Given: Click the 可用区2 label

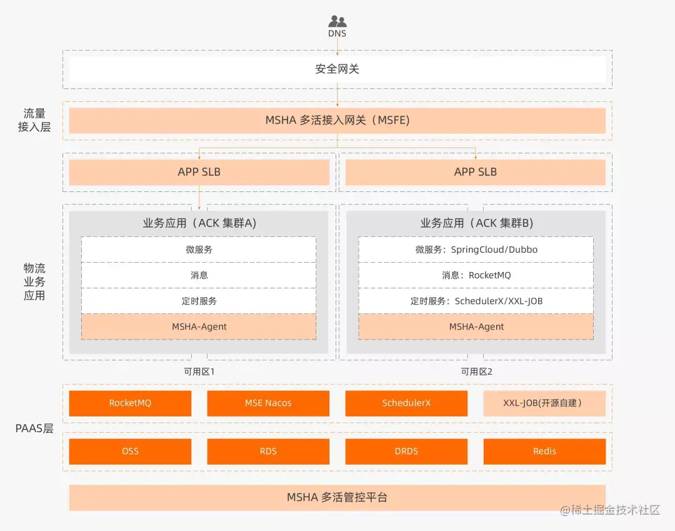Looking at the screenshot, I should 476,372.
